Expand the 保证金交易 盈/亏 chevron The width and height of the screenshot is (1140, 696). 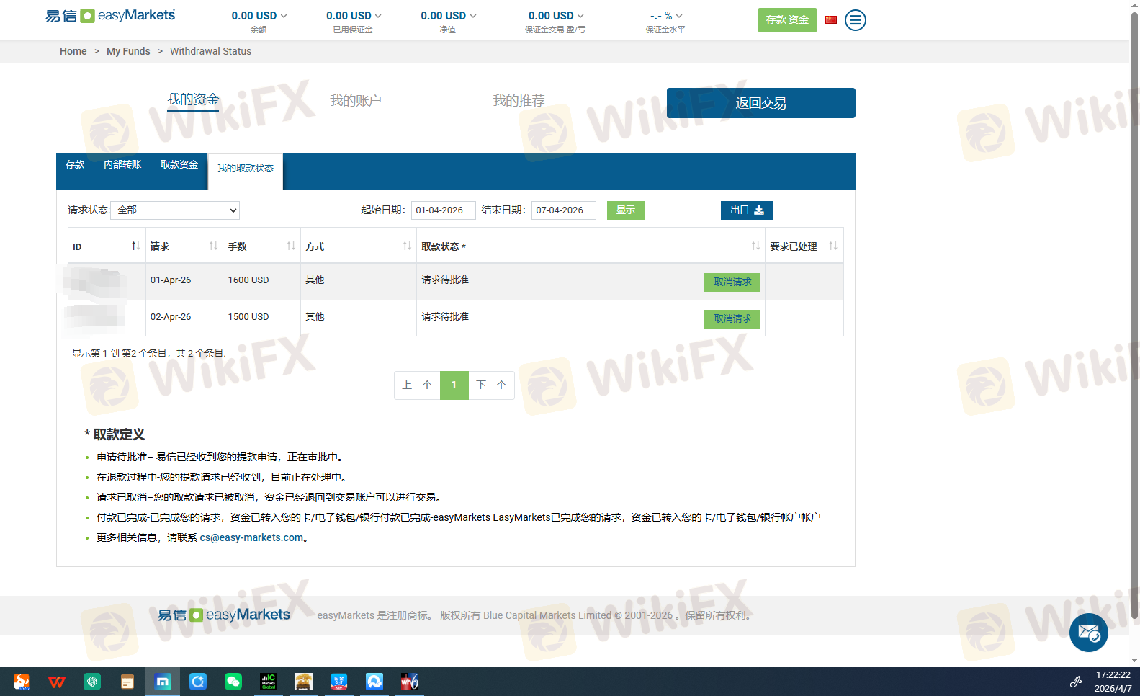pyautogui.click(x=581, y=16)
